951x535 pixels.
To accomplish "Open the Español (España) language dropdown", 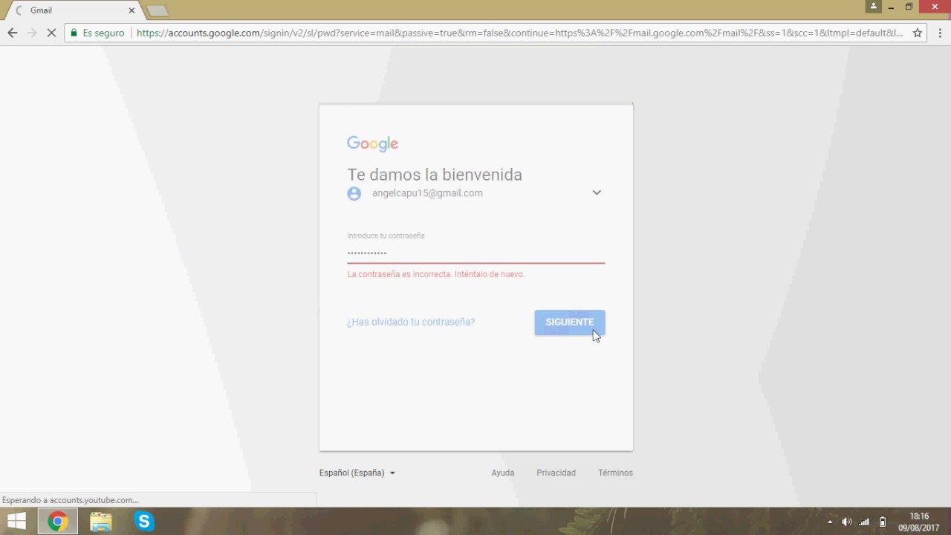I will [357, 473].
